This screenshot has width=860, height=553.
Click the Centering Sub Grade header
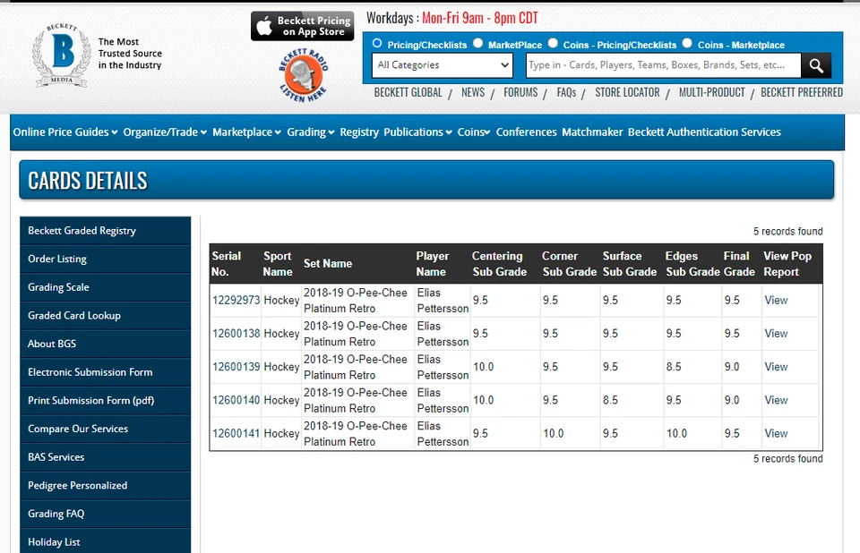[x=499, y=264]
